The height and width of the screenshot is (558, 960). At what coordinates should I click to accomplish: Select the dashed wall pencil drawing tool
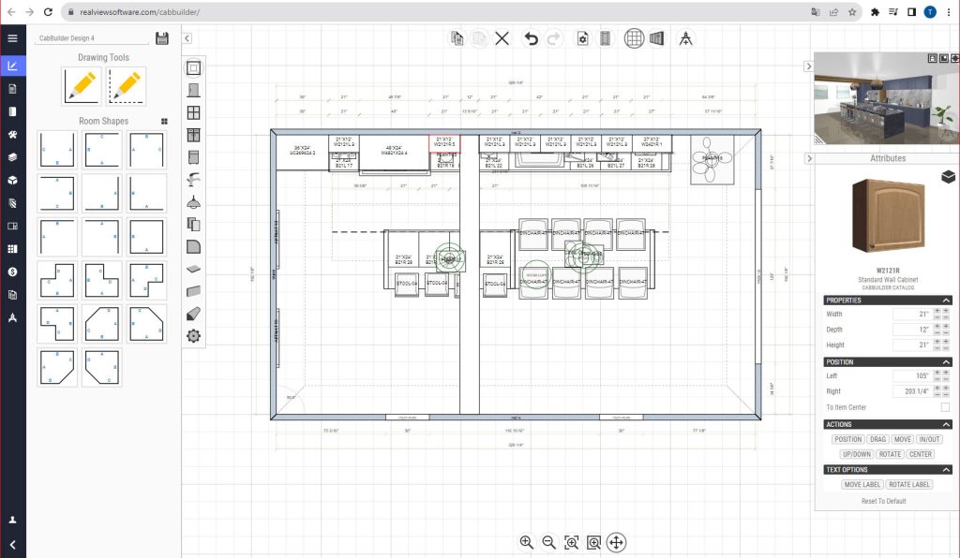click(127, 86)
